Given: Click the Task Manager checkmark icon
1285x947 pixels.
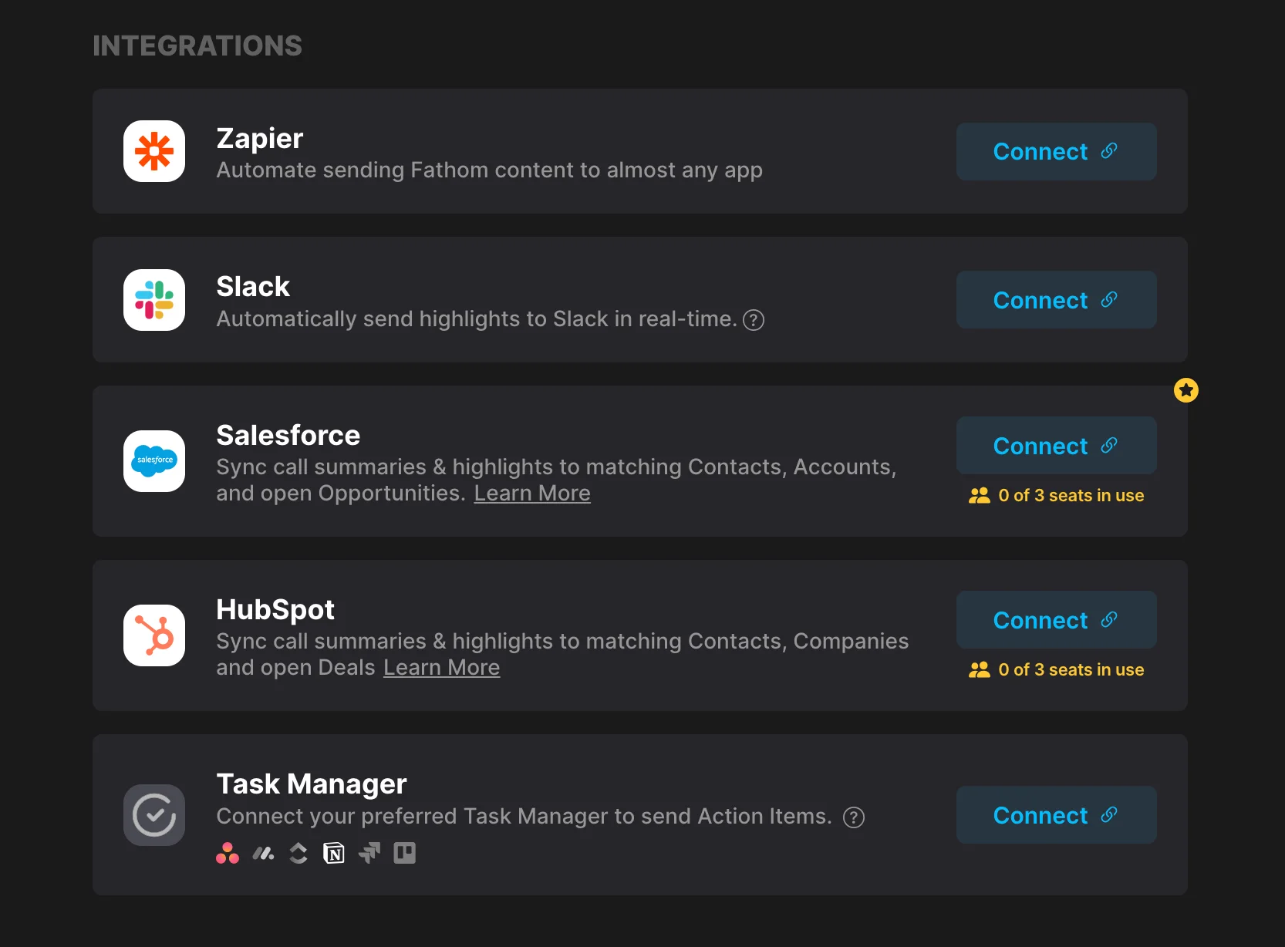Looking at the screenshot, I should point(154,815).
